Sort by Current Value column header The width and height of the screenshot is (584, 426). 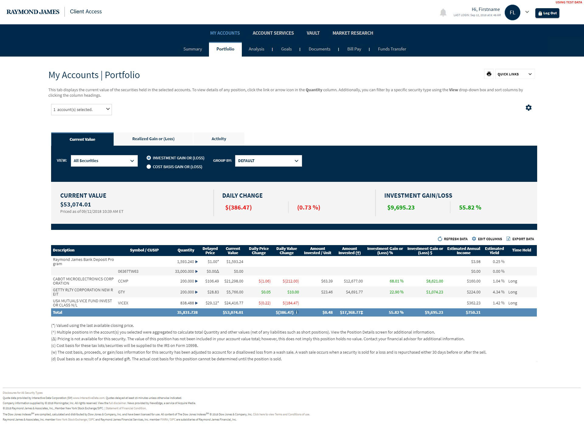[233, 251]
